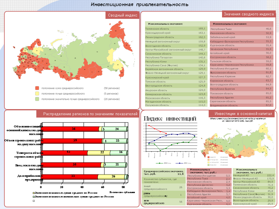Screen dimensions: 279x209
Task: Select the row 'Белгородская область' 124,8
Action: point(176,86)
